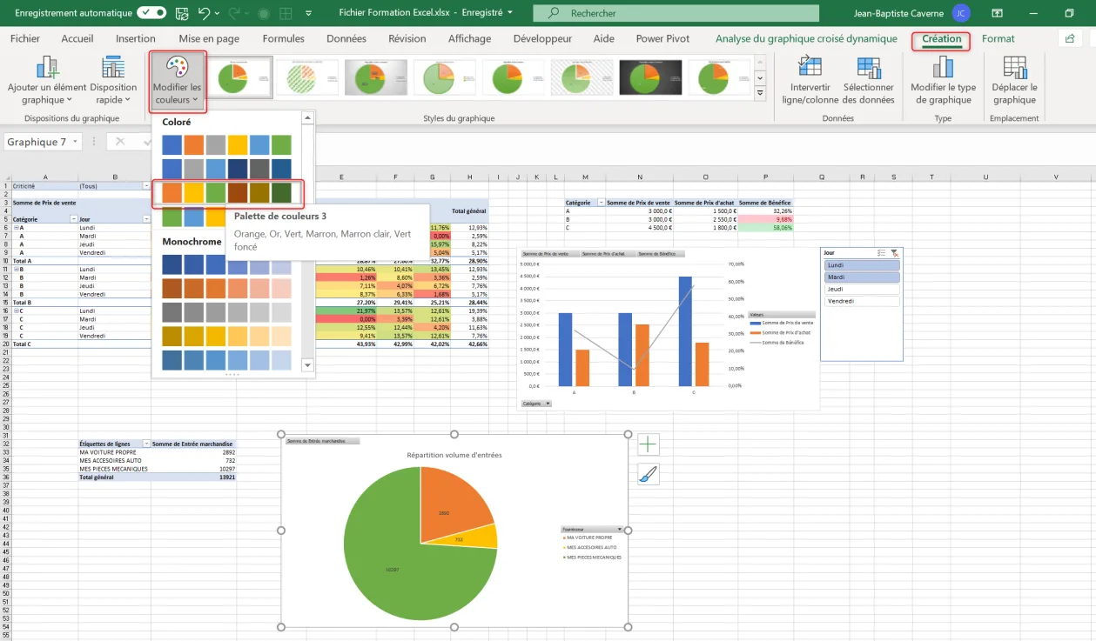Toggle Mardi in the Jour slicer
The image size is (1096, 641).
(x=862, y=277)
